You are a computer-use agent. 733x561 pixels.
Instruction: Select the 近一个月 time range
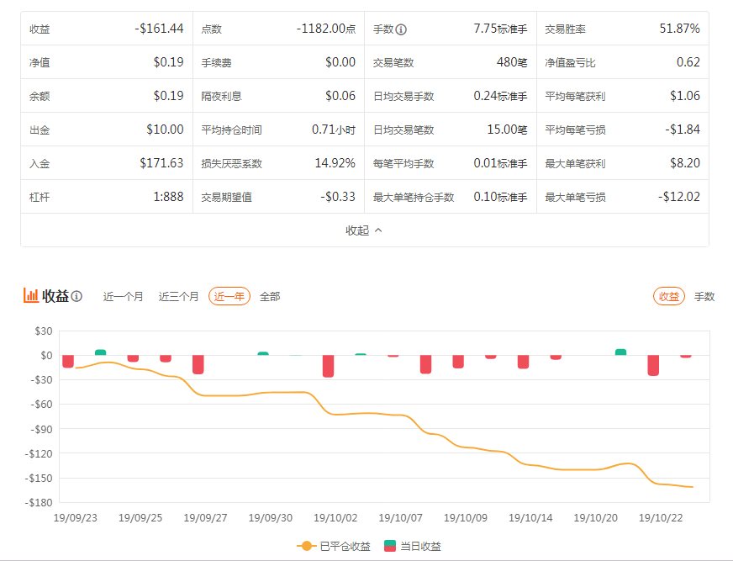[x=123, y=297]
